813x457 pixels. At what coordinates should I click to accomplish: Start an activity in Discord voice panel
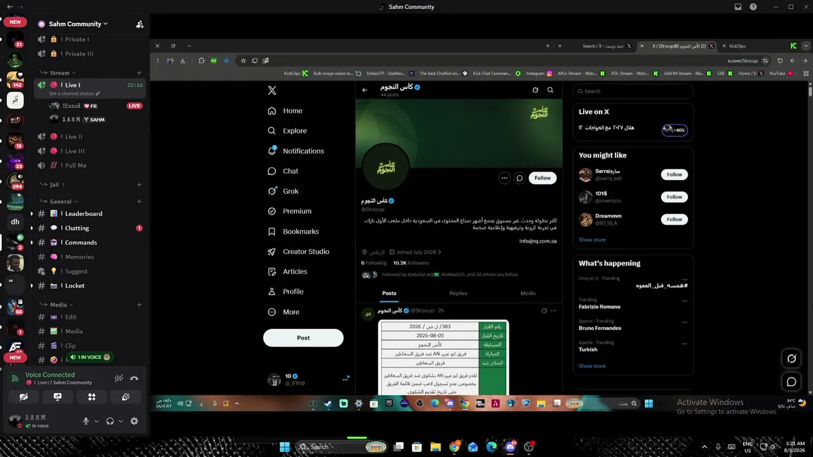pos(92,397)
